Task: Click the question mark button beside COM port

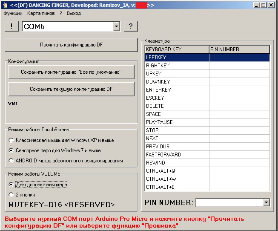Action: tap(130, 26)
